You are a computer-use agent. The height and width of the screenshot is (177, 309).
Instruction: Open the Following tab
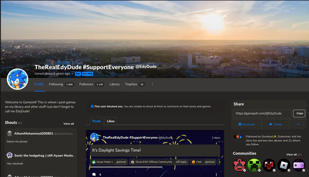tap(61, 84)
